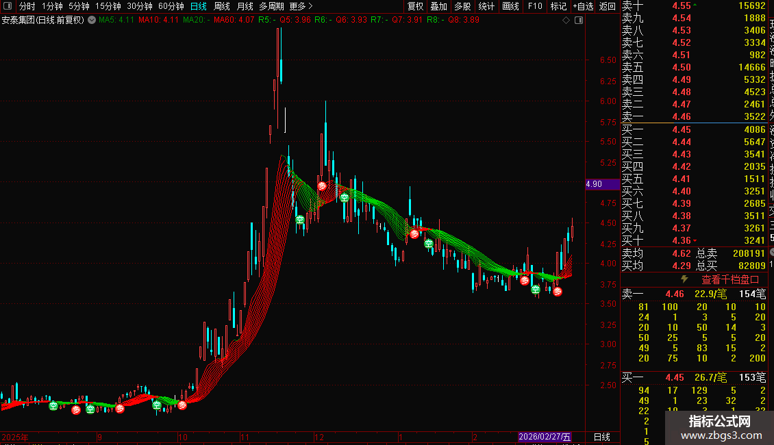Select the 卖五 4.50 order book row
774x445 pixels.
coord(694,68)
